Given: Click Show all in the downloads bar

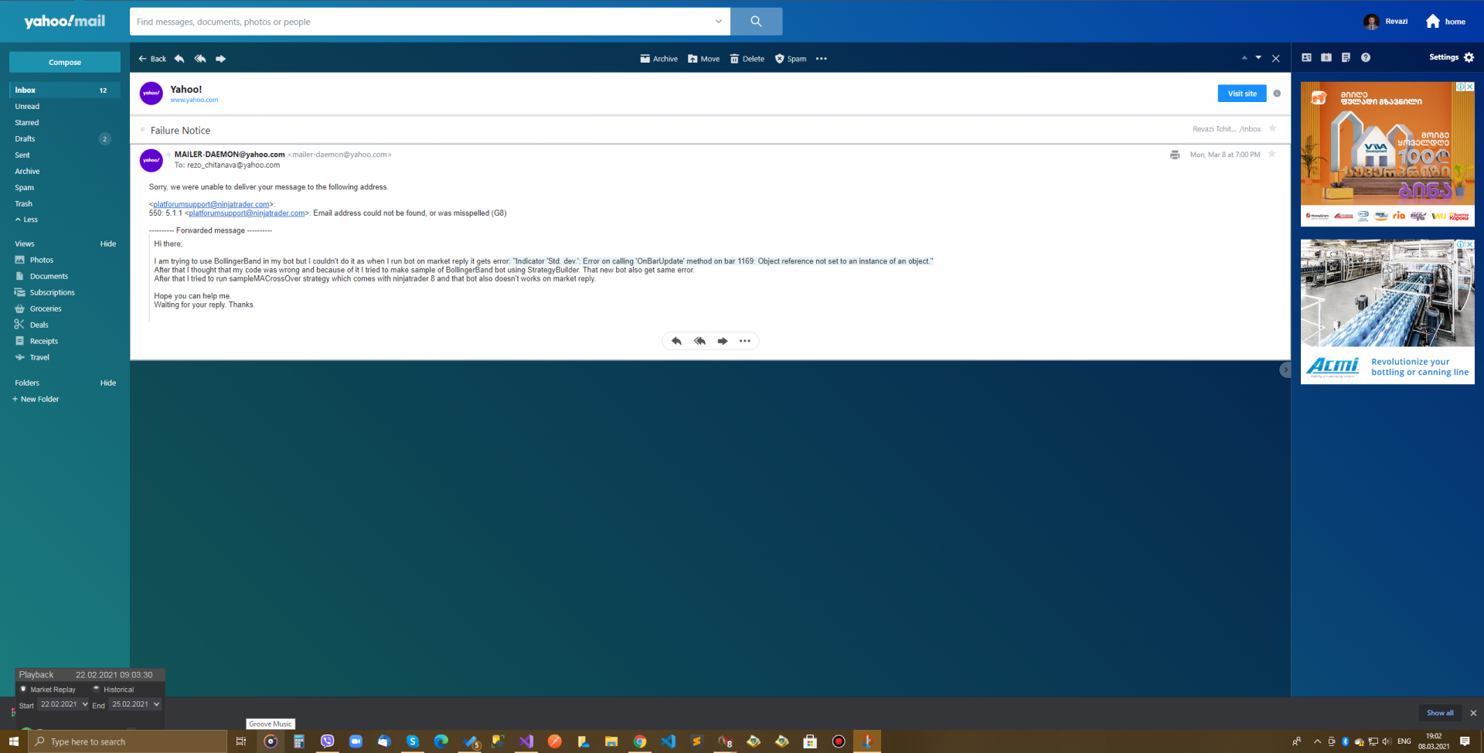Looking at the screenshot, I should [1440, 713].
